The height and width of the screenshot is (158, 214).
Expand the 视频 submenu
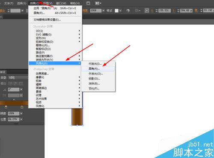(55, 102)
